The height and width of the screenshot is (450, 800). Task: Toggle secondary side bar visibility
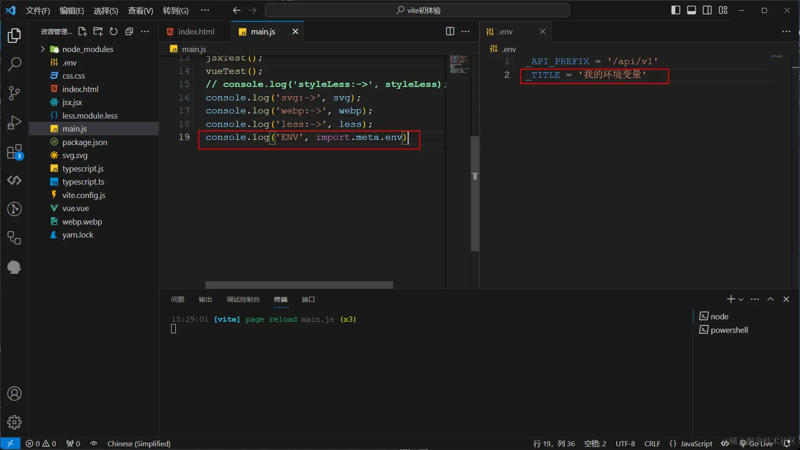tap(707, 10)
